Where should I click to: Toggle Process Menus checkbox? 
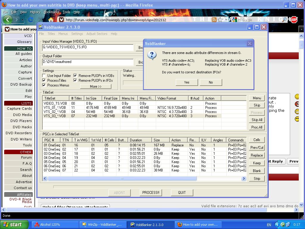pyautogui.click(x=44, y=85)
